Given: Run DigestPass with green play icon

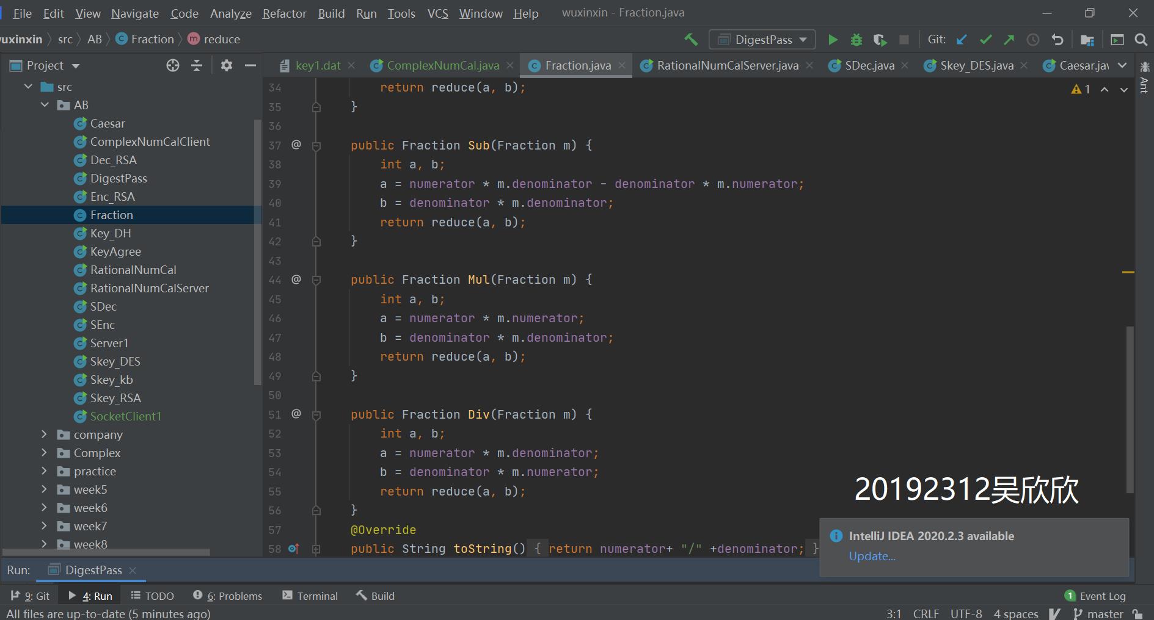Looking at the screenshot, I should pyautogui.click(x=833, y=40).
